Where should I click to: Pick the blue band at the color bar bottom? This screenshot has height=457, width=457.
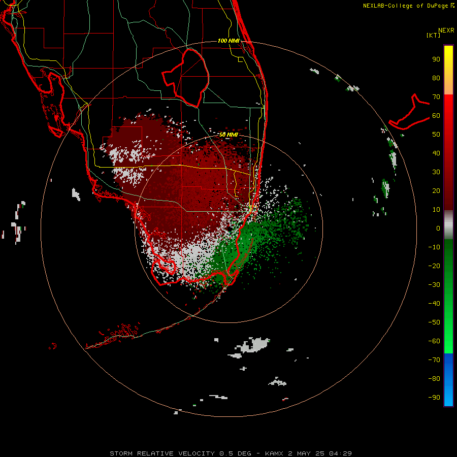448,380
